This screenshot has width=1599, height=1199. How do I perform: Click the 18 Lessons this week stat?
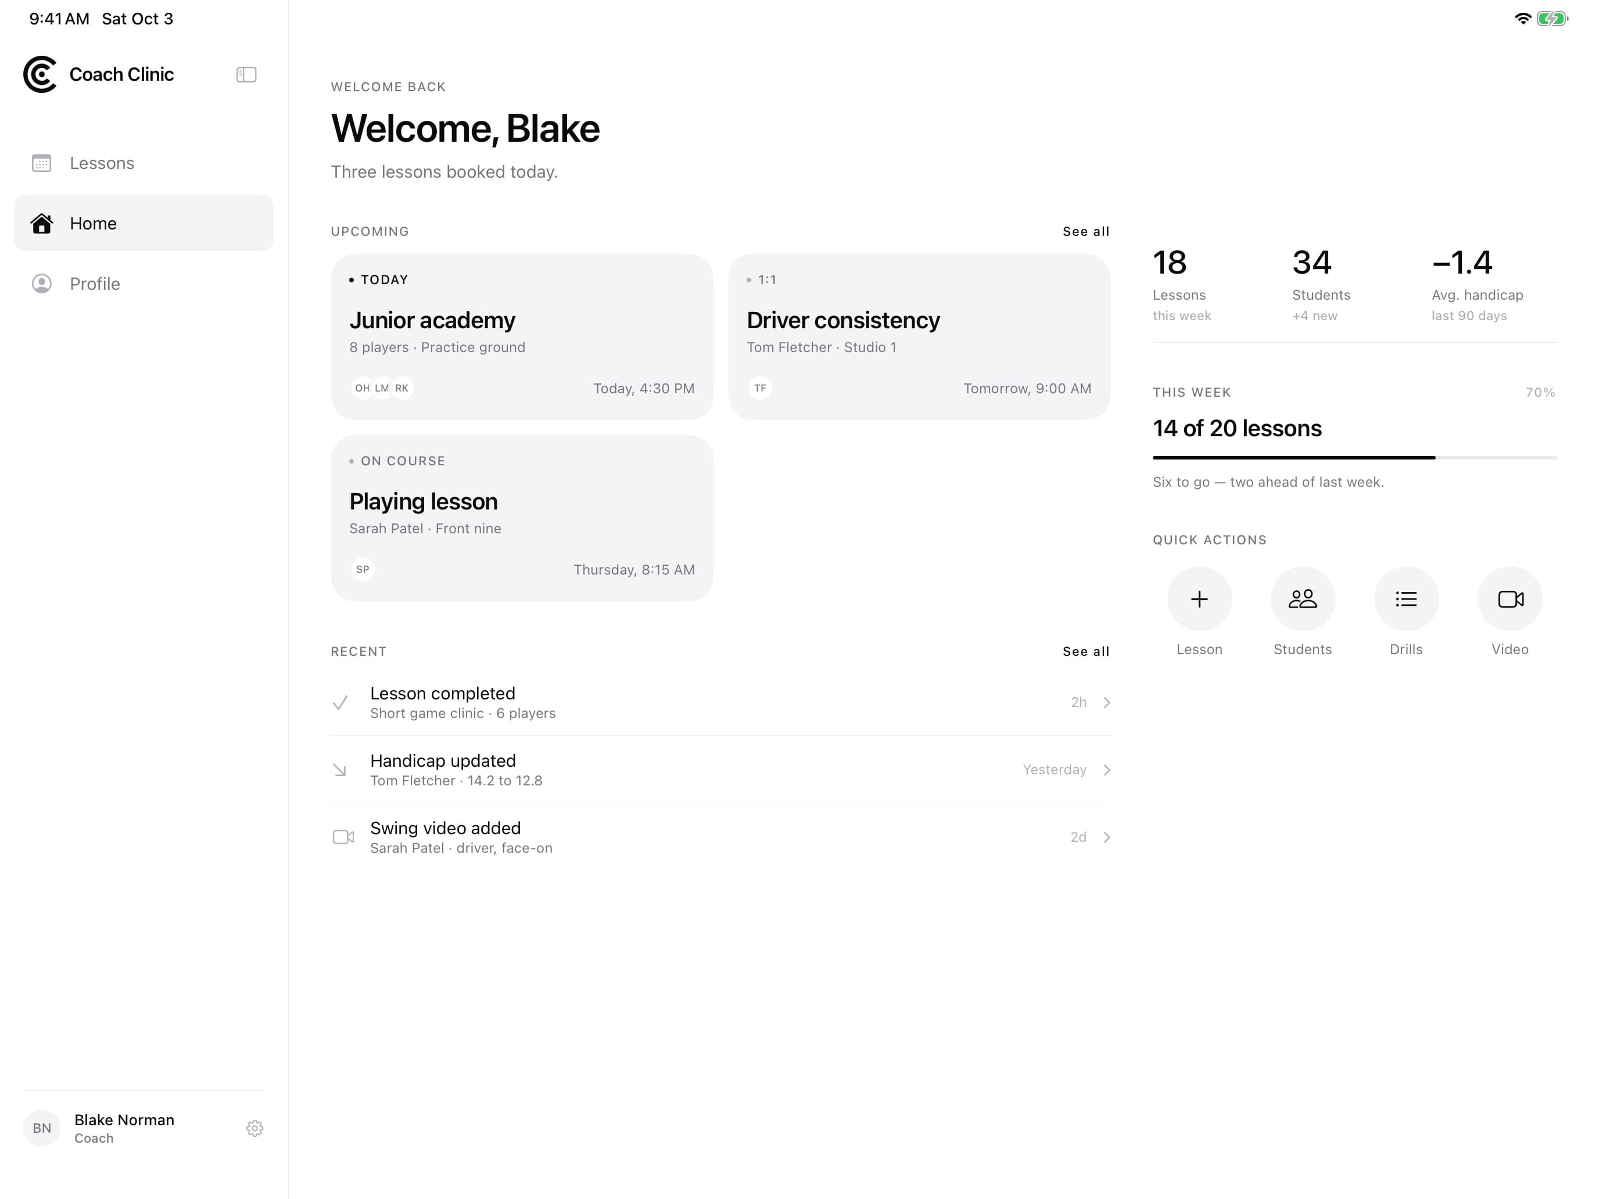click(1182, 284)
